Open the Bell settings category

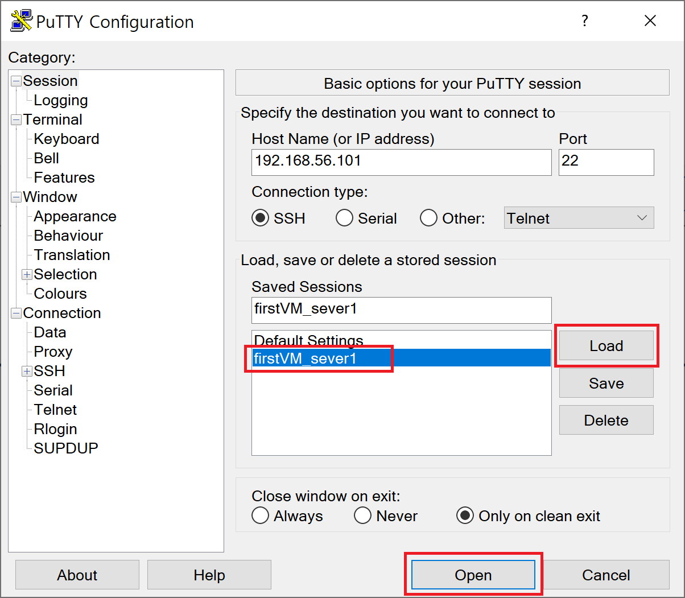pos(47,158)
